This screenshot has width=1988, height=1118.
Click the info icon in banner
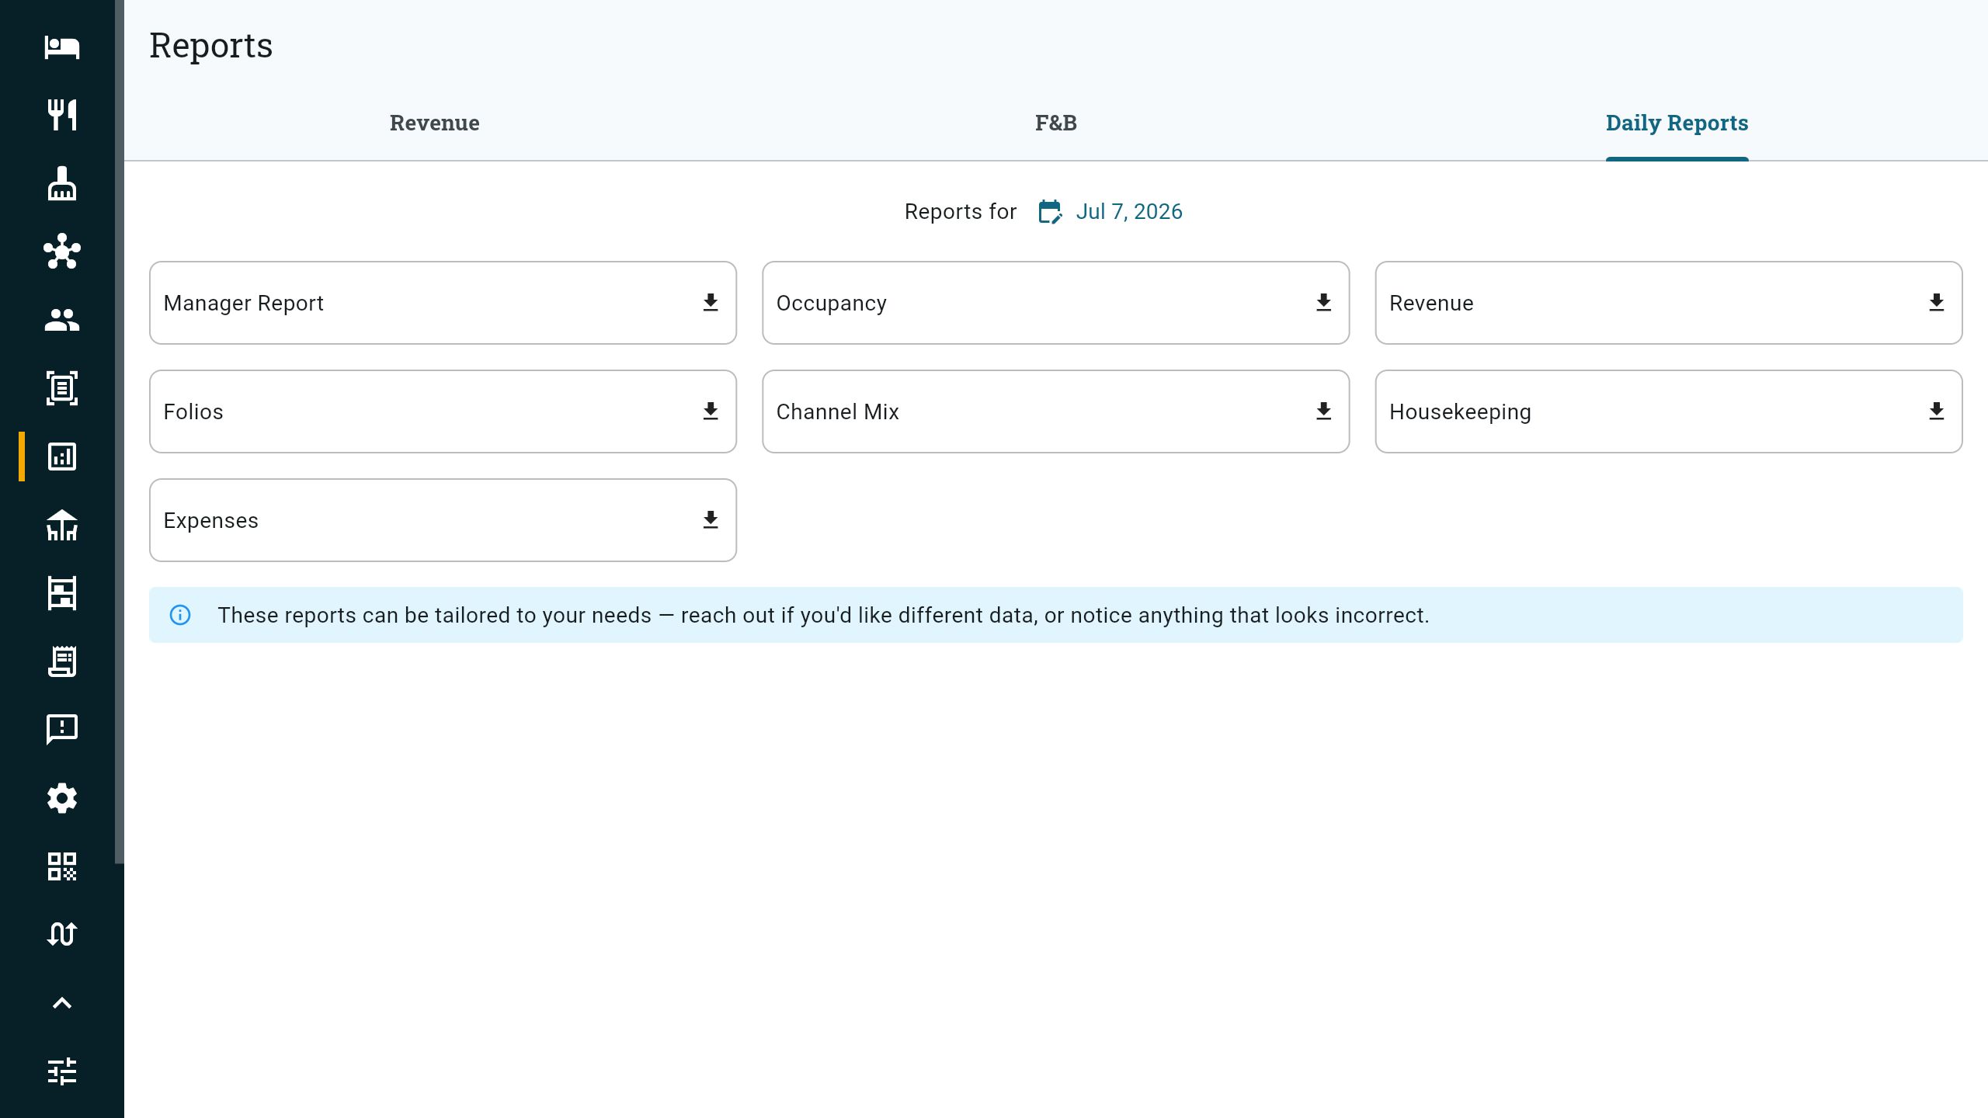click(180, 615)
